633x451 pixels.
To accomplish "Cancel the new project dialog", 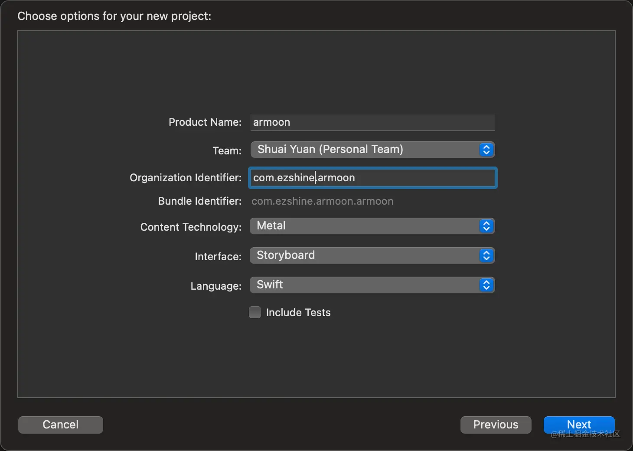I will 61,425.
